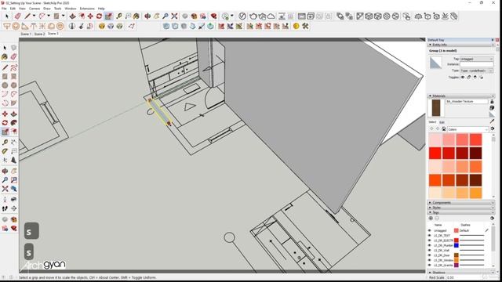This screenshot has height=282, width=502.
Task: Switch to the Scene 1 tab
Action: pyautogui.click(x=26, y=34)
